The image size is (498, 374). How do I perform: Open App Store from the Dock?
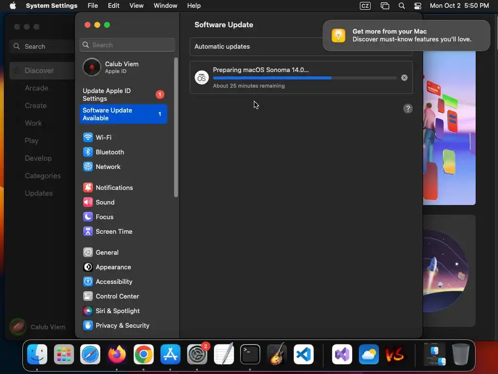pyautogui.click(x=170, y=354)
